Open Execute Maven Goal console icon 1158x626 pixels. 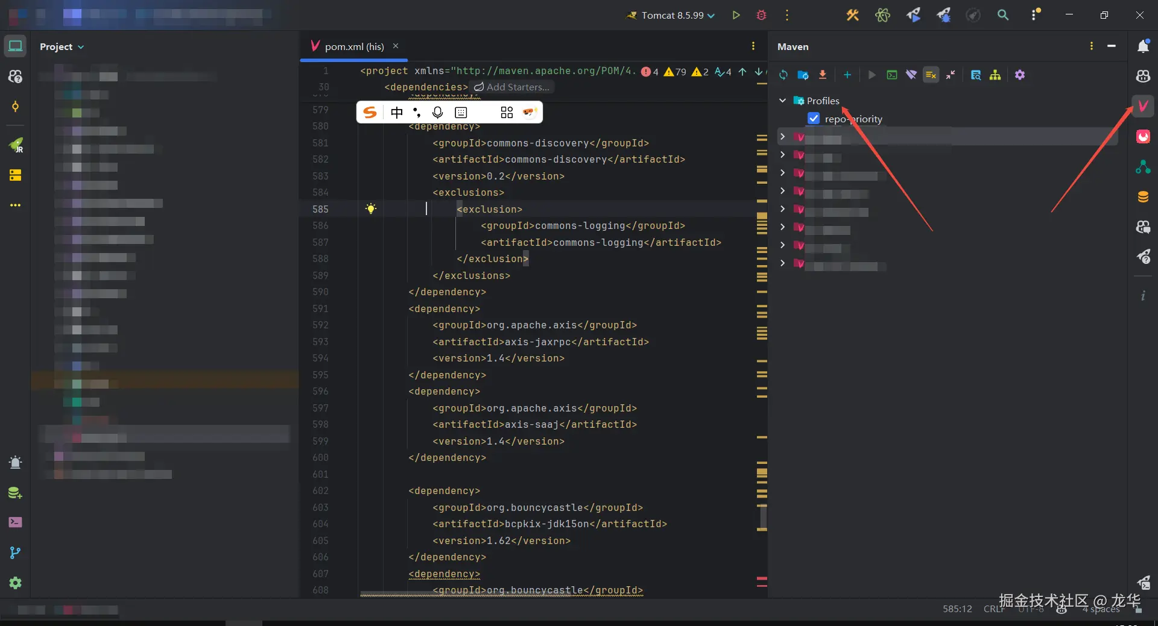891,75
